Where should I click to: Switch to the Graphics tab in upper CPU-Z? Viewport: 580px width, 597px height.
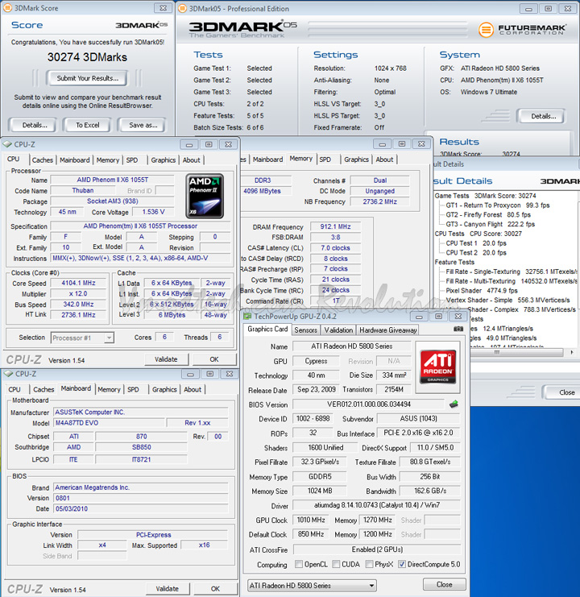[x=164, y=160]
